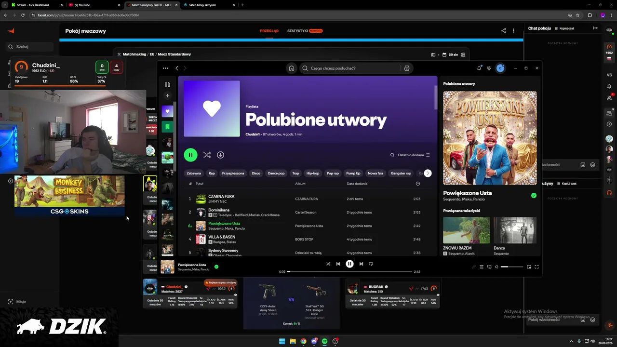Screen dimensions: 617x347
Task: Open the FACEIT share icon
Action: coord(504,31)
